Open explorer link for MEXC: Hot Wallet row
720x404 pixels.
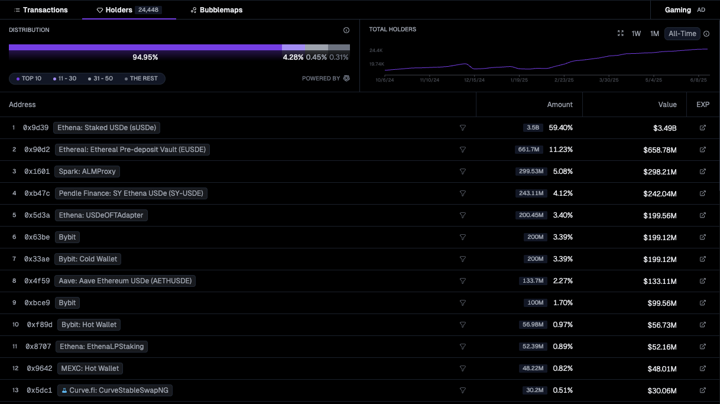[703, 369]
